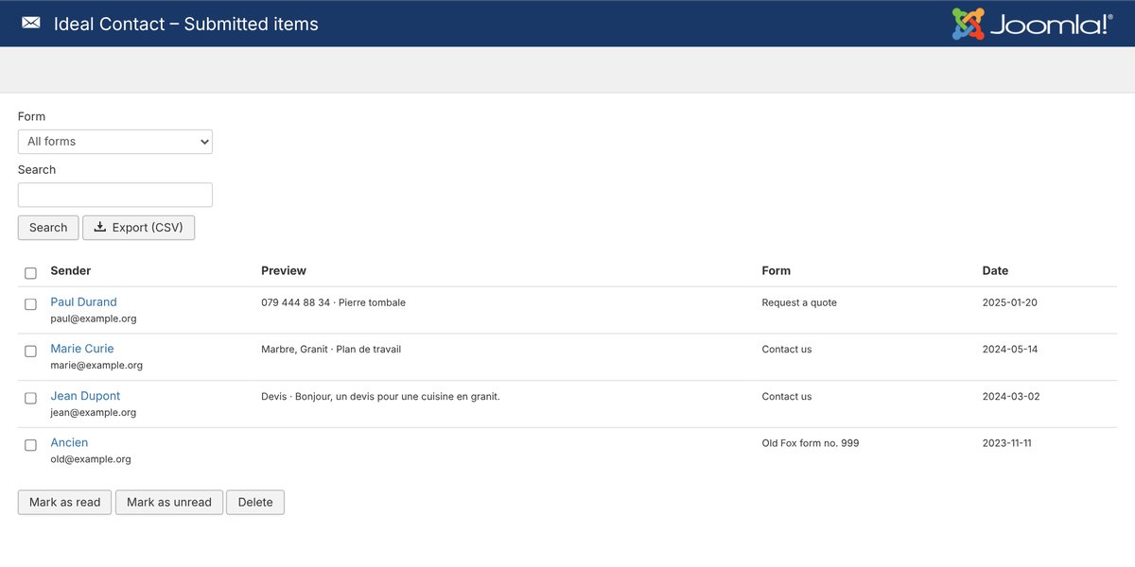Click email jean@example.org

point(94,412)
